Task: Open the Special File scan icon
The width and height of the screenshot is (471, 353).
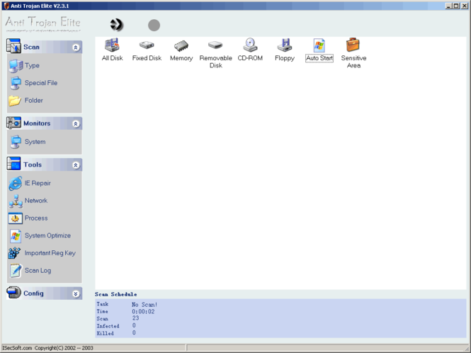Action: (16, 83)
